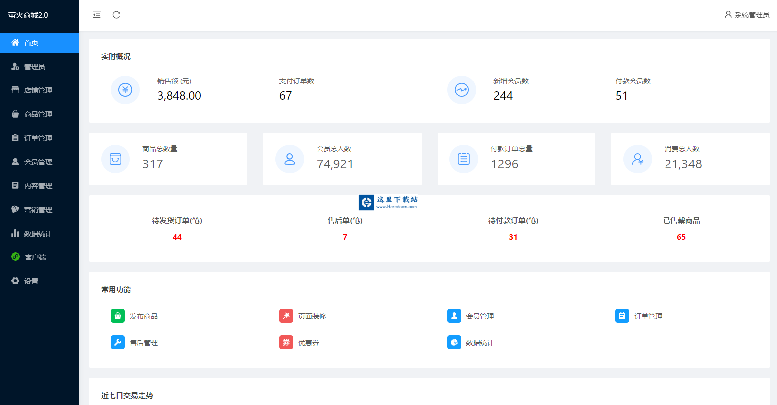Click the 会员管理 blue user icon
The image size is (777, 405).
[454, 316]
